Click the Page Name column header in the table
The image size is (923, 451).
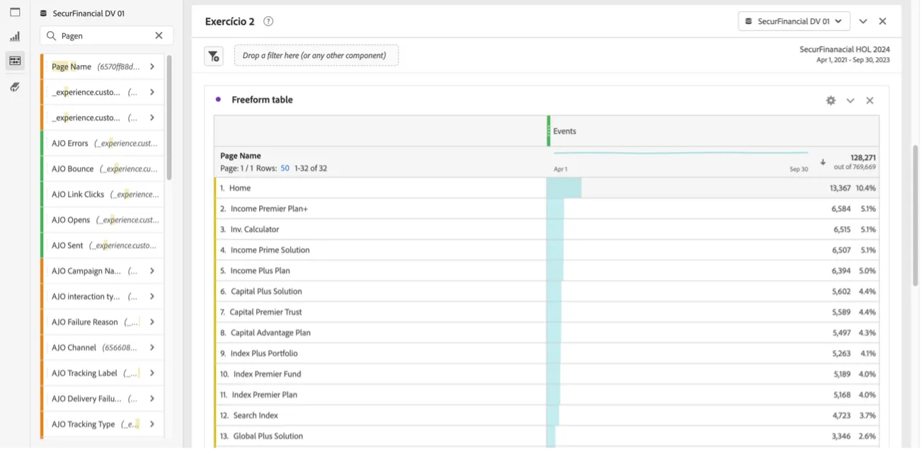click(241, 156)
